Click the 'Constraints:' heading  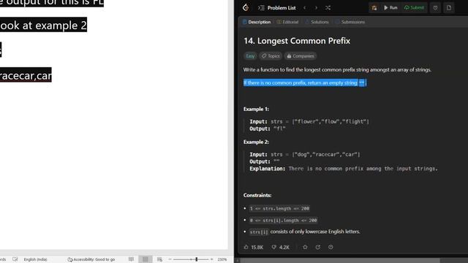[x=257, y=195]
